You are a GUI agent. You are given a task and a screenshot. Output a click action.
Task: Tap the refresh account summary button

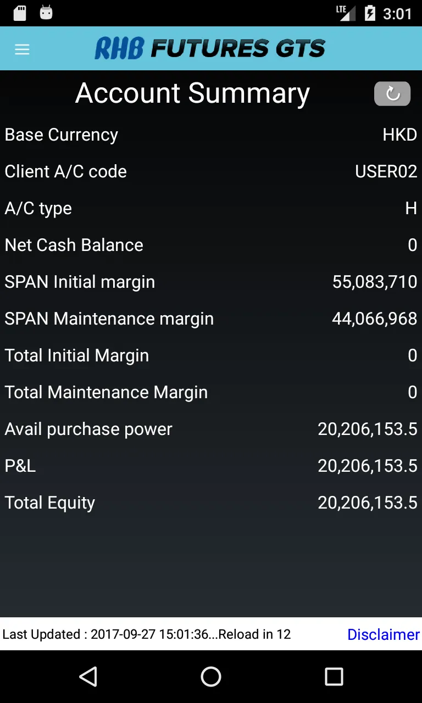[x=392, y=93]
